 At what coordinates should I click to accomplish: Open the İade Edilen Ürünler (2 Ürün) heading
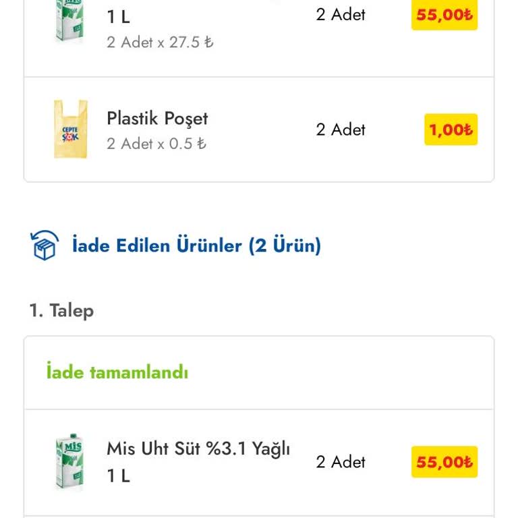pos(196,245)
